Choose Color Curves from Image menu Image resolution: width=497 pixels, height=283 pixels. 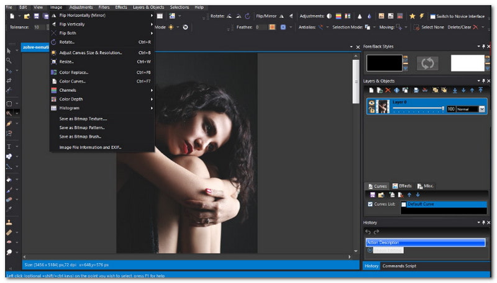pos(73,81)
